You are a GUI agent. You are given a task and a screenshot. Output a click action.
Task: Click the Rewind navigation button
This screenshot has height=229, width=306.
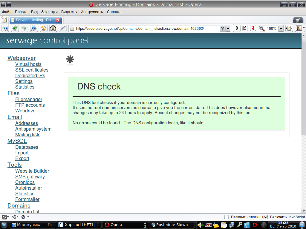point(5,28)
